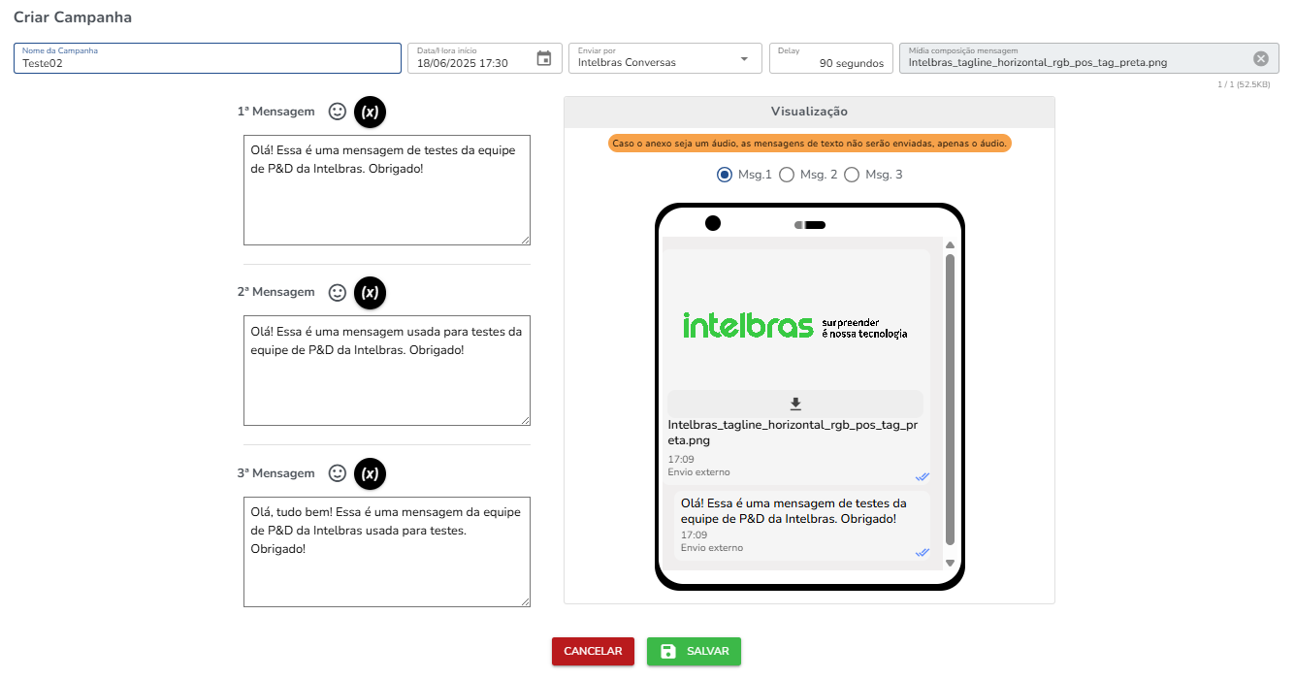Image resolution: width=1295 pixels, height=680 pixels.
Task: Click the 1ª Mensagem label
Action: [x=276, y=112]
